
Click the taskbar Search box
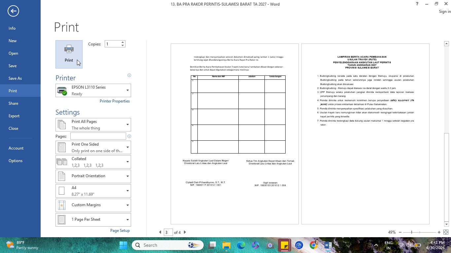[168, 245]
